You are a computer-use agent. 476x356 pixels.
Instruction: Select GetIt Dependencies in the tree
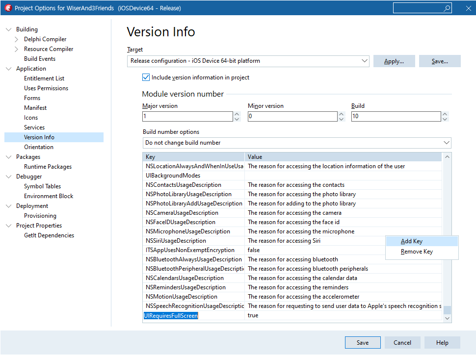49,235
